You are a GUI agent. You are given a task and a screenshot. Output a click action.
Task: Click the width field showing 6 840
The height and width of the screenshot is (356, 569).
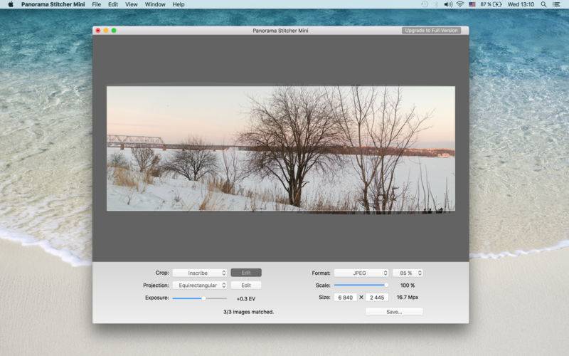[345, 297]
